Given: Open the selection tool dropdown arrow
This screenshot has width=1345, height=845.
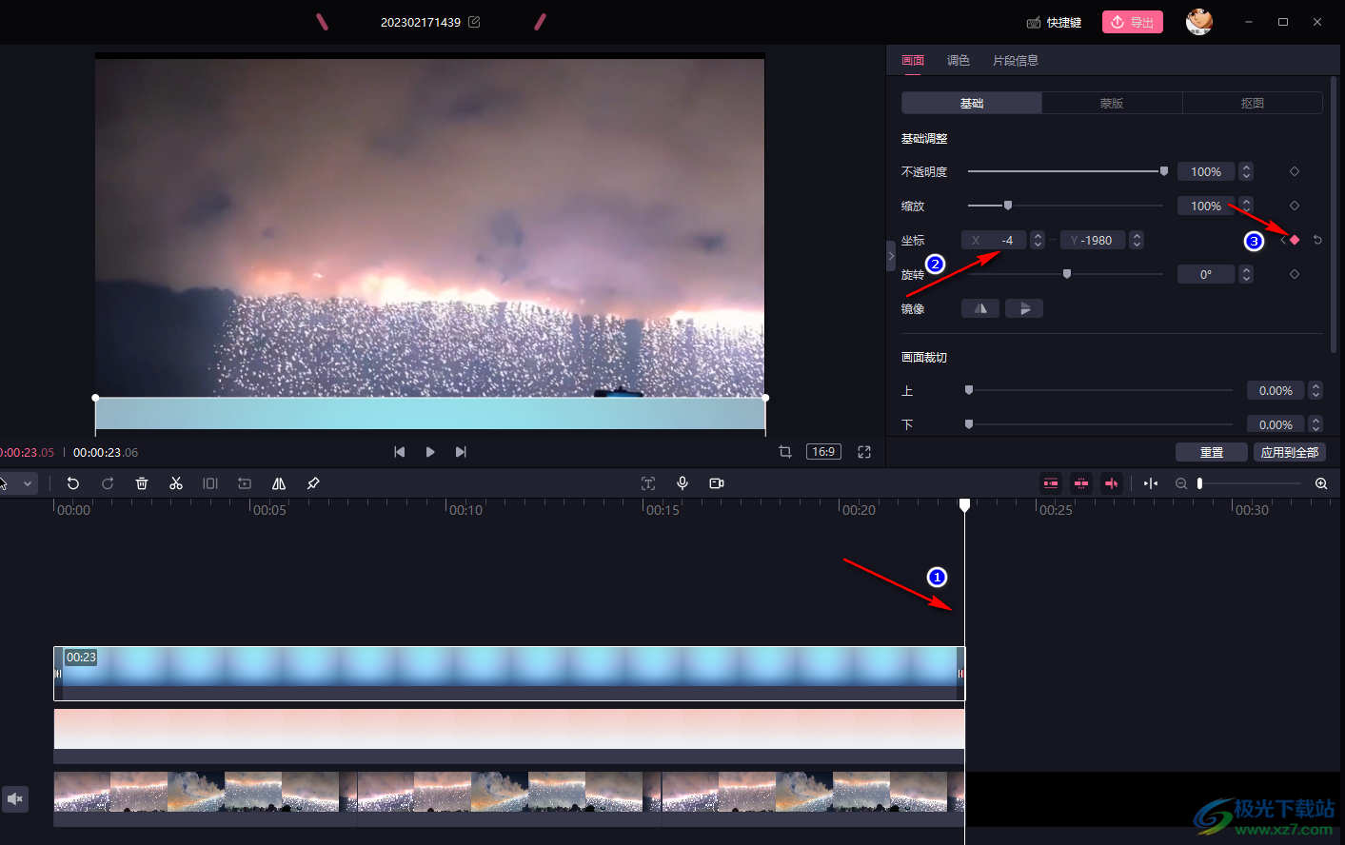Looking at the screenshot, I should coord(28,483).
